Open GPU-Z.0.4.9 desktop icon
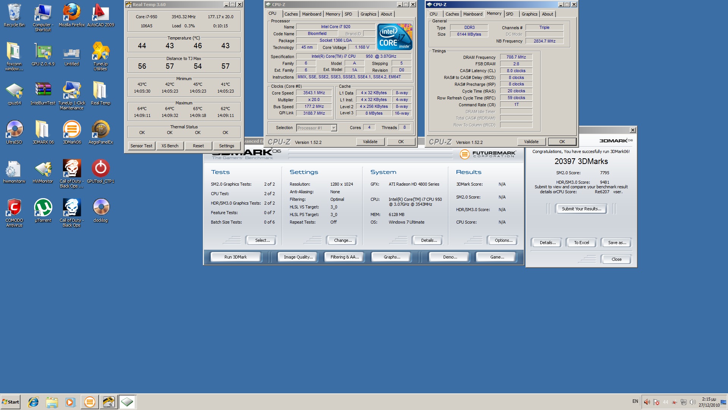728x410 pixels. point(43,54)
